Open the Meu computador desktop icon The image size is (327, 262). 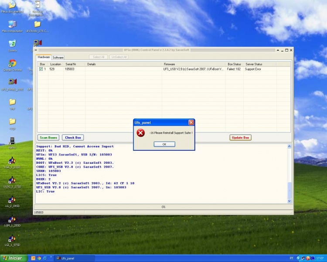point(12,26)
